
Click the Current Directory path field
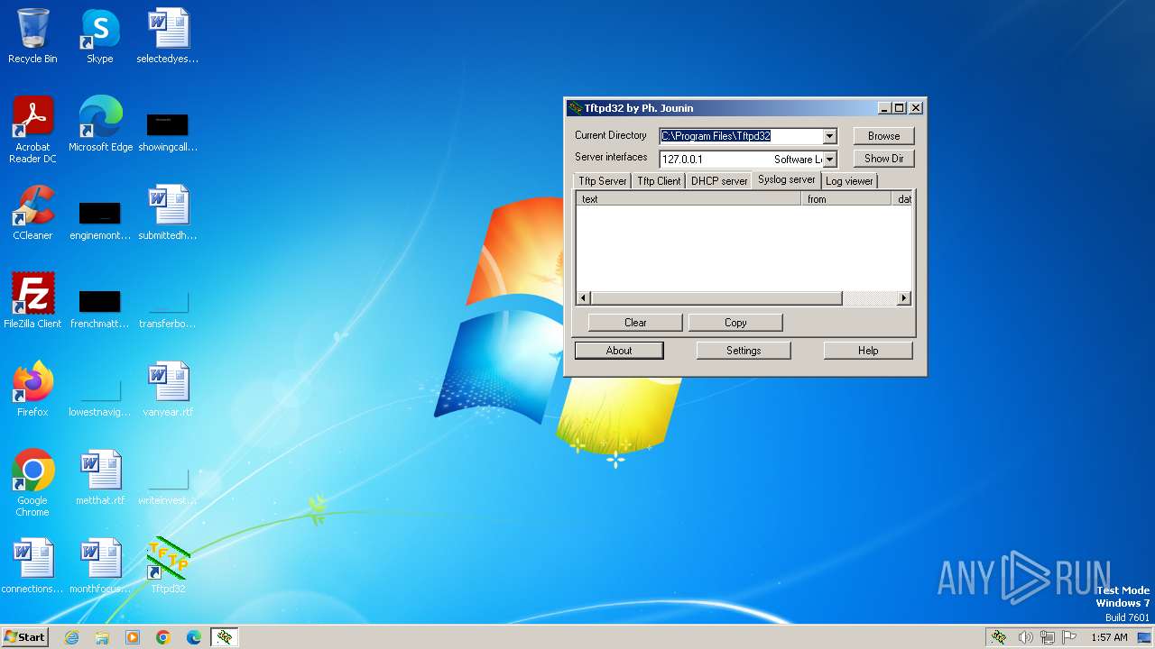pos(741,136)
